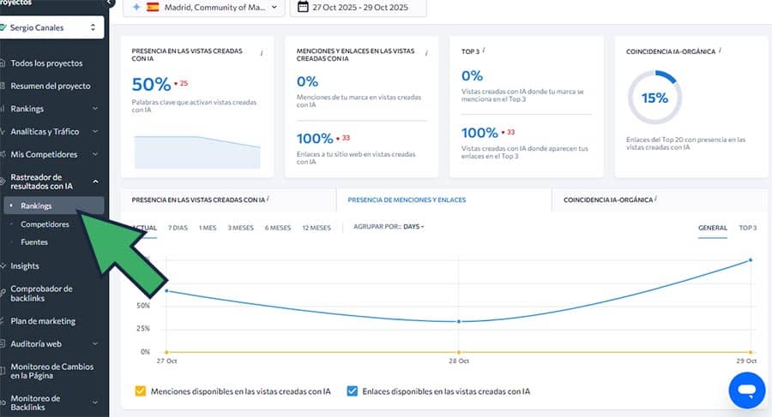This screenshot has width=772, height=417.
Task: Click the 100% Enlaces a tu sitio web value
Action: [x=315, y=138]
